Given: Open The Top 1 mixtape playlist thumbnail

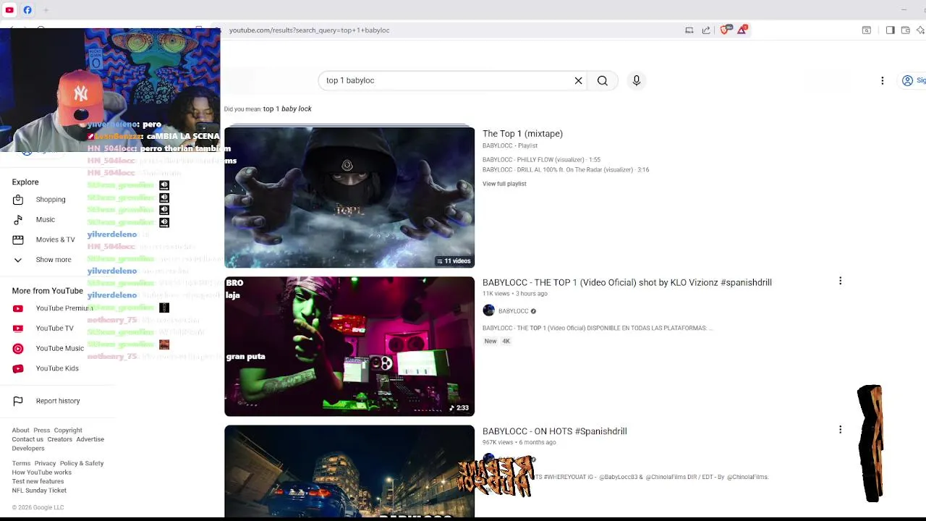Looking at the screenshot, I should click(349, 198).
